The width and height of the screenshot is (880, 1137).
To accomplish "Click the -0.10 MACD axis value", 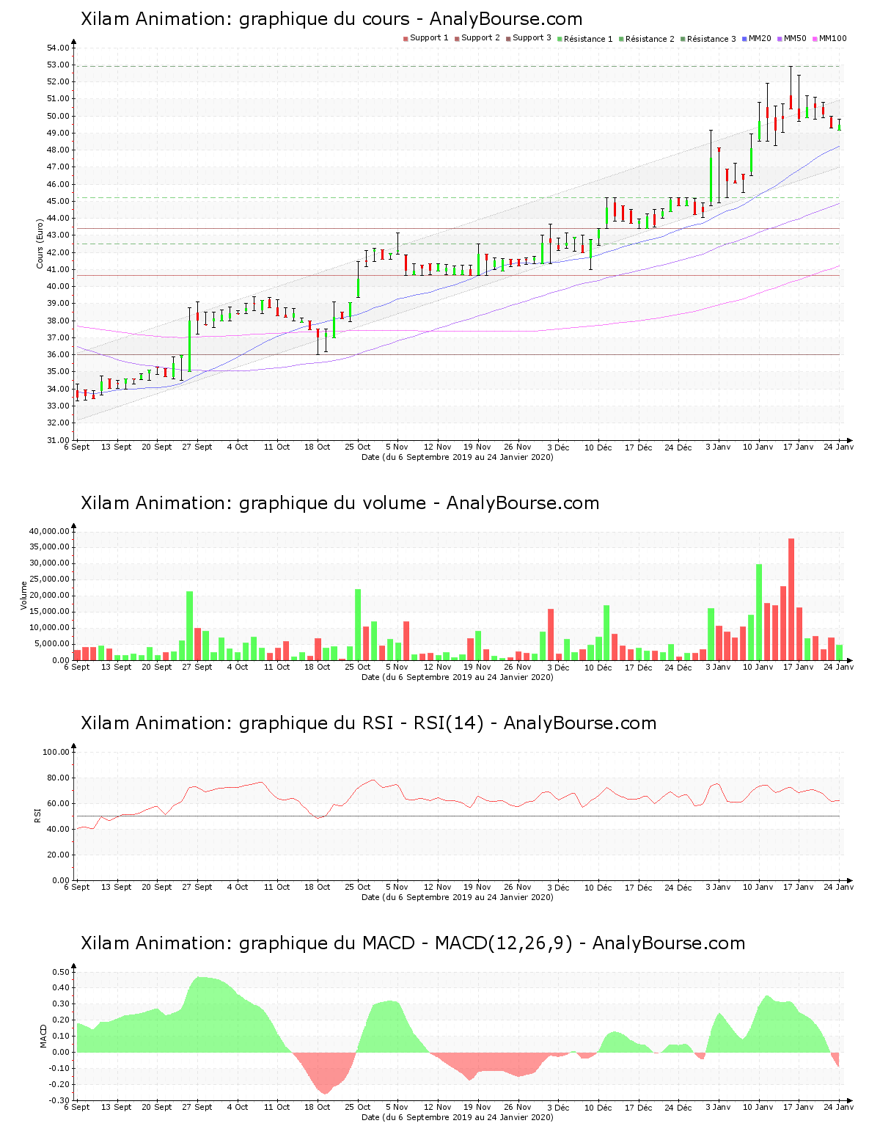I will (59, 1068).
